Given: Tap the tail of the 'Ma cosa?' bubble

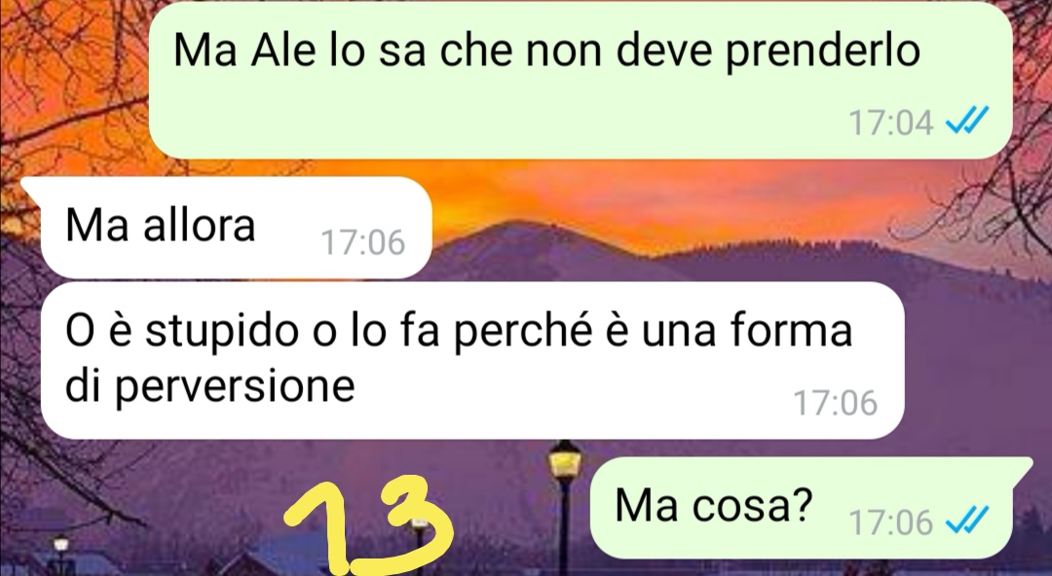Looking at the screenshot, I should pos(1023,466).
